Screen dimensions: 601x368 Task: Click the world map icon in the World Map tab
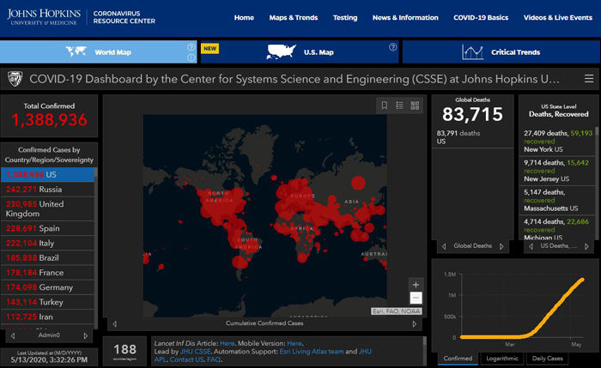coord(76,51)
